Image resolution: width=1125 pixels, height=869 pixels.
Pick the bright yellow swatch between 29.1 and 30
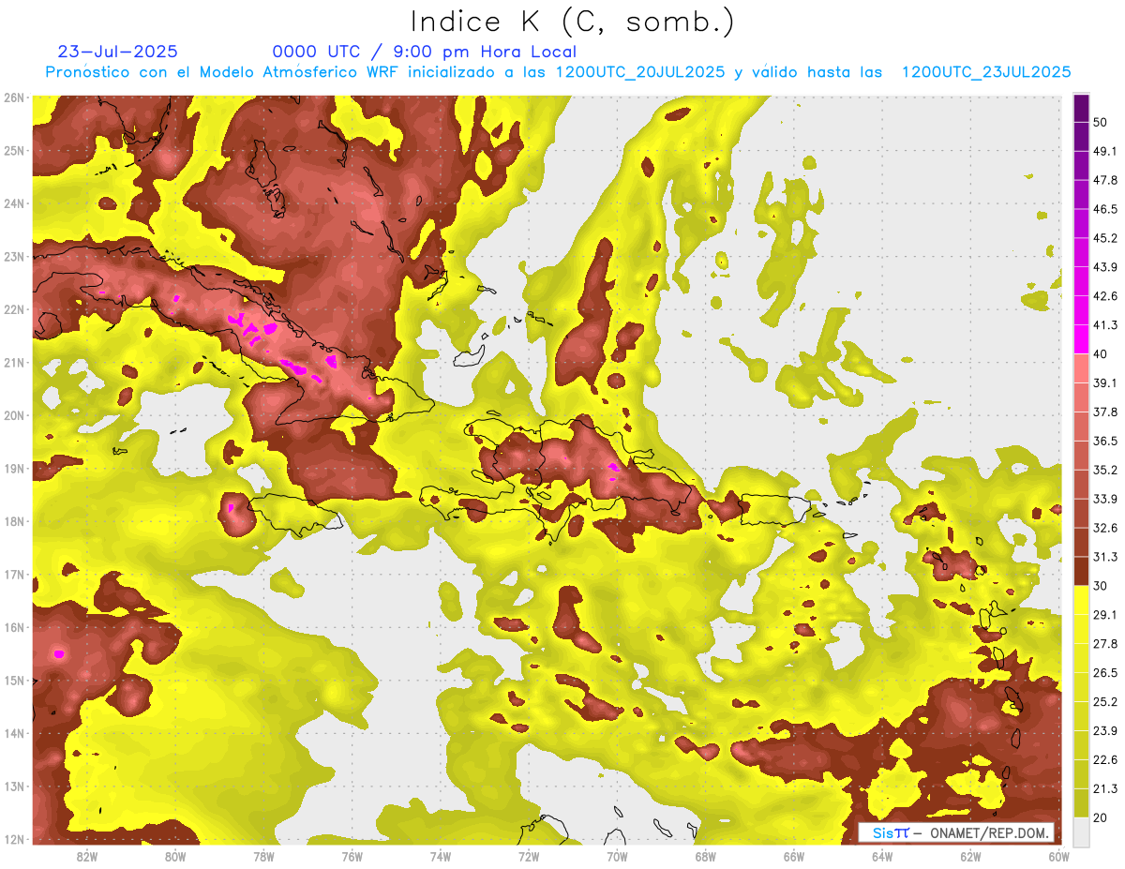[1081, 600]
